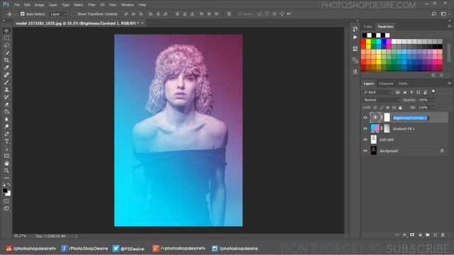The image size is (454, 255).
Task: Toggle layer filtering on or off
Action: 433,91
